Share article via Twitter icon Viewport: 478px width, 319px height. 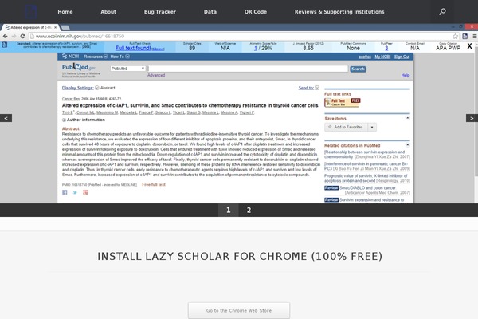coord(75,192)
